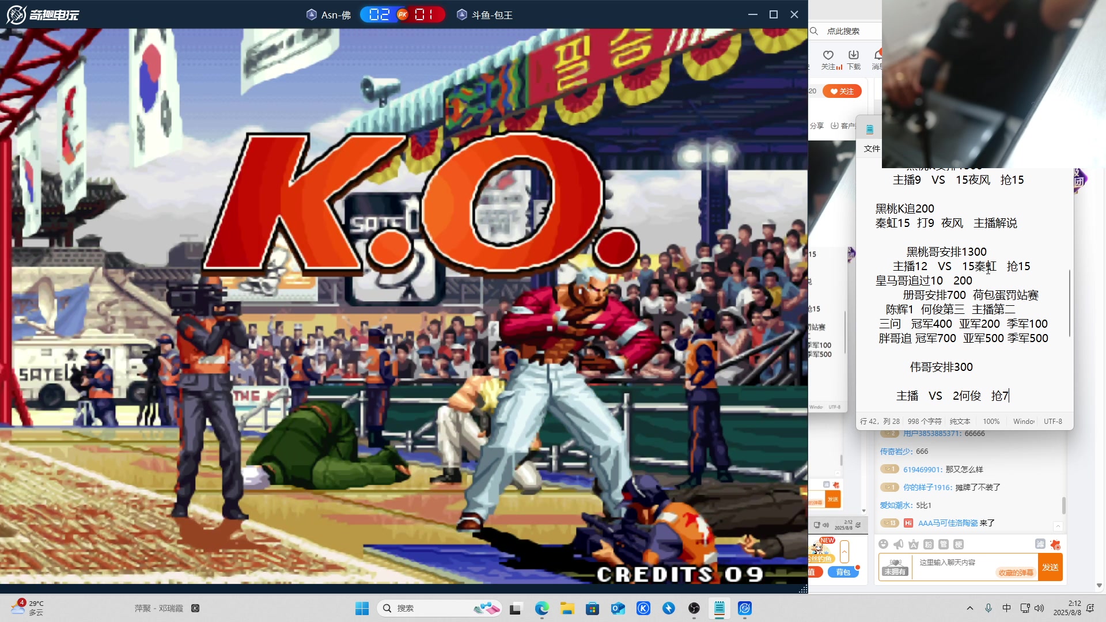Click the orange 关注 follow button
Screen dimensions: 1106x622
pos(842,91)
